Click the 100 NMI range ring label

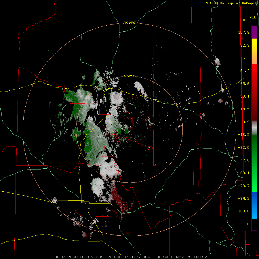129,23
